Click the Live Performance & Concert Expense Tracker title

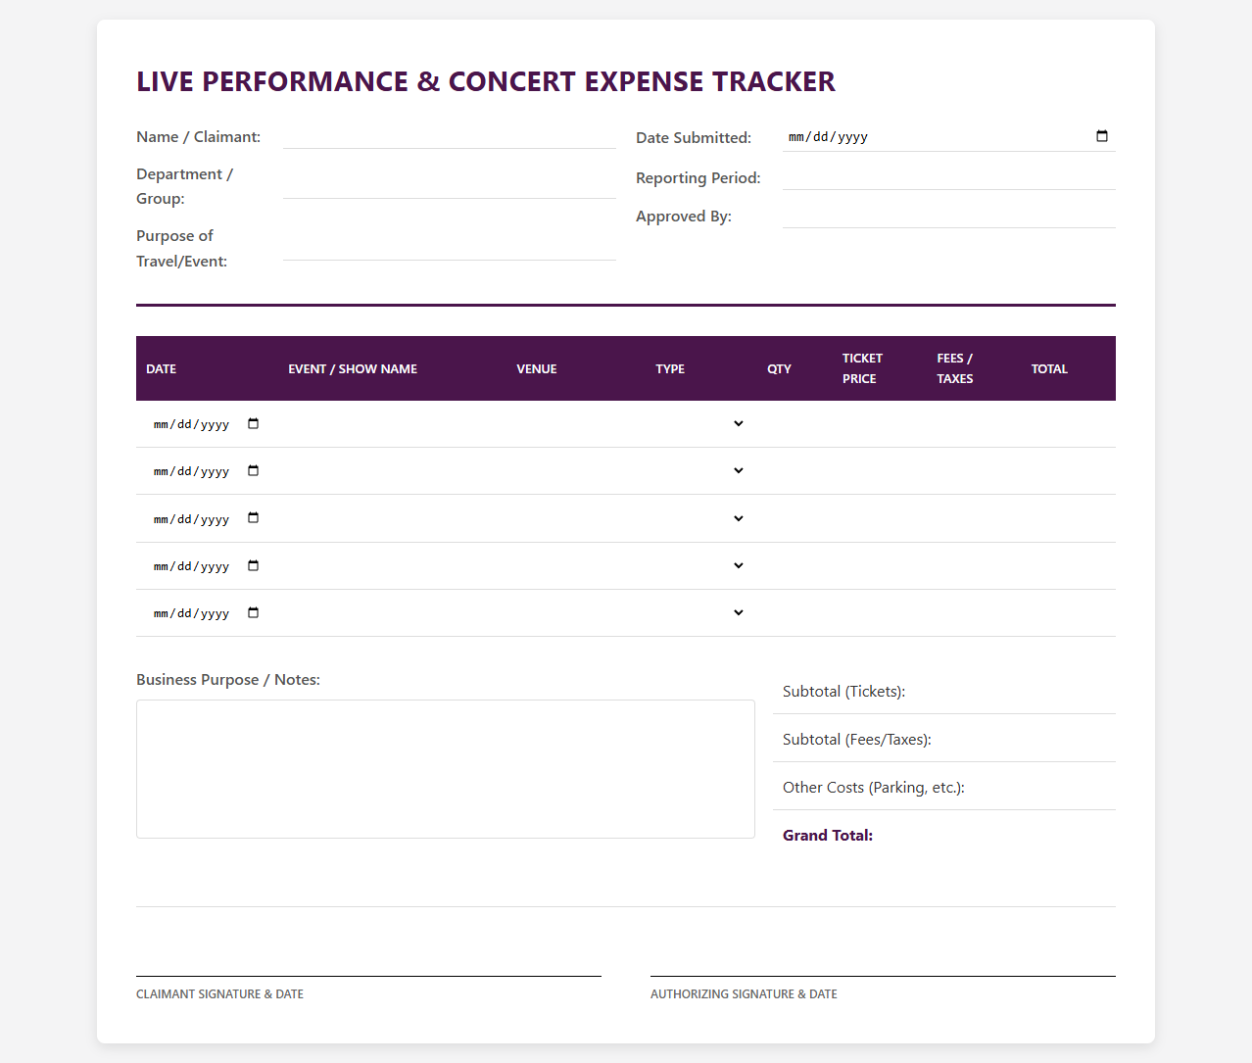coord(486,81)
